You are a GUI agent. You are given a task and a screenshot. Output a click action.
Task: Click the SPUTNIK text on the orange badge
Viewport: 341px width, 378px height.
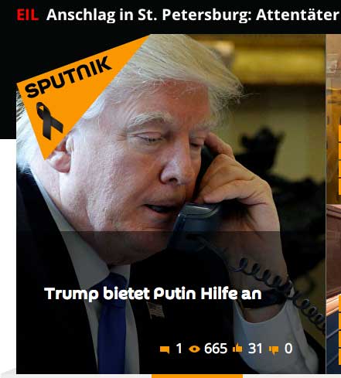tap(68, 77)
